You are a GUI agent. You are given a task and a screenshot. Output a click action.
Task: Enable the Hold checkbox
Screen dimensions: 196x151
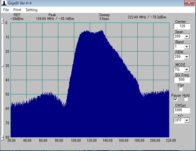[x=186, y=99]
